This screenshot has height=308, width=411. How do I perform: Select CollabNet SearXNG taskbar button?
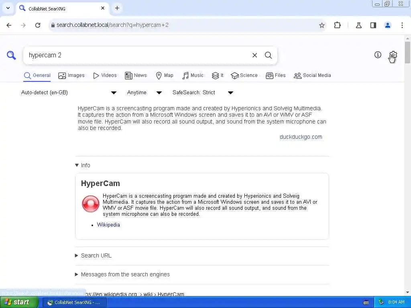(74, 302)
